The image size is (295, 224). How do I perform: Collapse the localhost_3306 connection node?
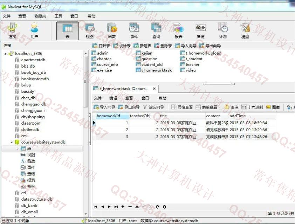click(6, 54)
